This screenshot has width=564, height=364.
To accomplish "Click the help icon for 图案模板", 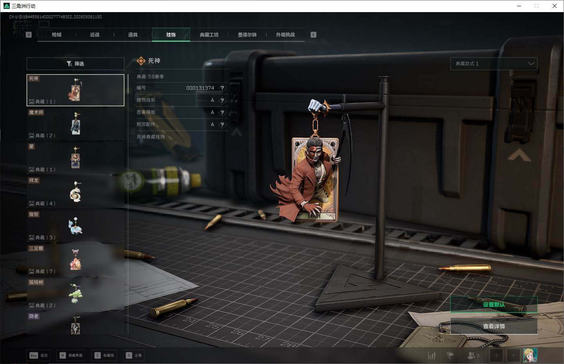I will click(222, 112).
